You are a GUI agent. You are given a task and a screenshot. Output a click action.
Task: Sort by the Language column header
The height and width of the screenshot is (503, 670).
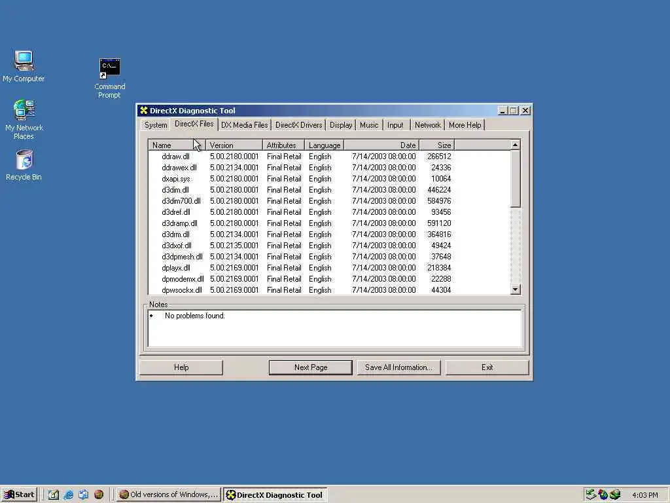coord(325,145)
